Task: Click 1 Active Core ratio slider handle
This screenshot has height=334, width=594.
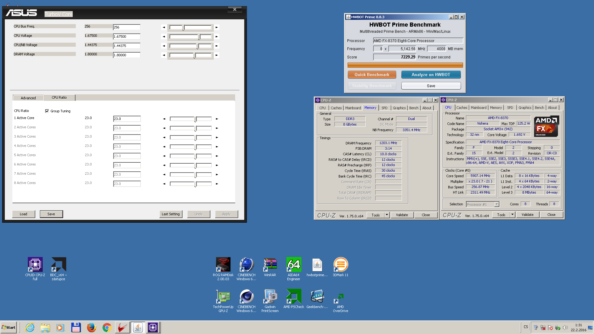Action: [196, 119]
